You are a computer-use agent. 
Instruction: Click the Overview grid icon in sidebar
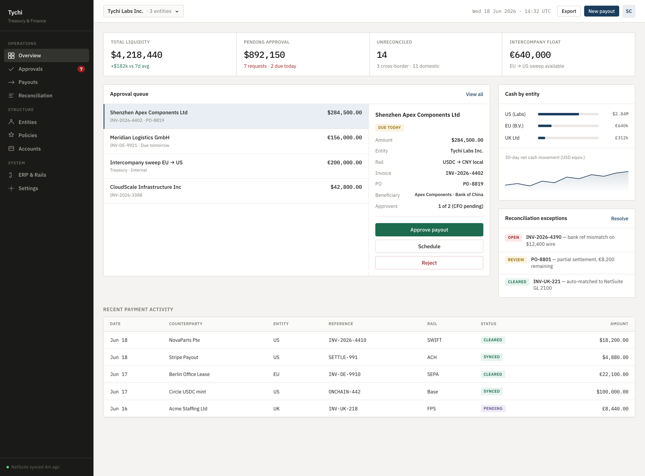(x=11, y=56)
